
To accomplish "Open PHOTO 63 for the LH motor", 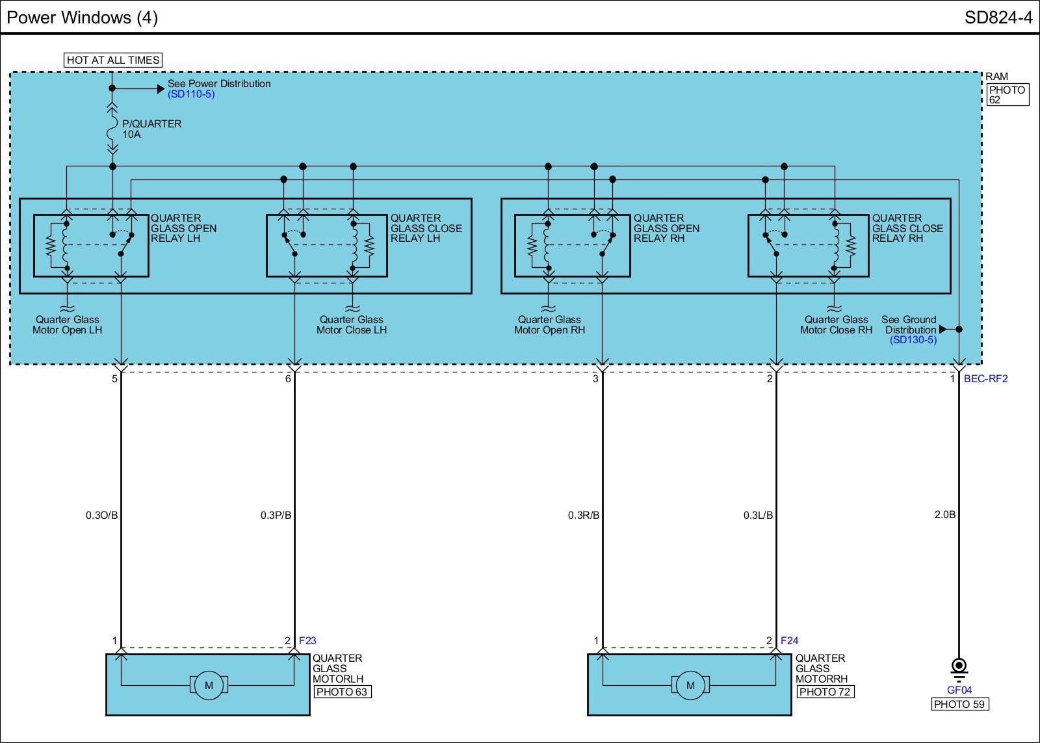I will (342, 692).
